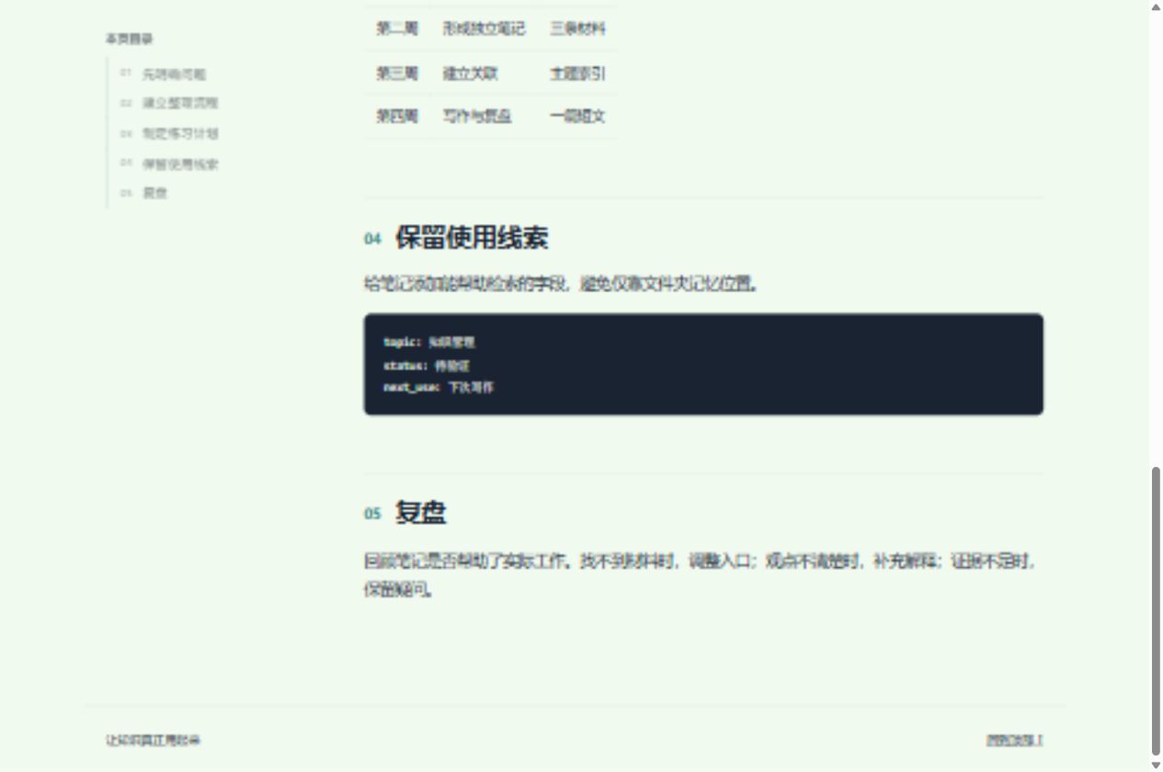
Task: Select the 建立关联 table cell
Action: (x=484, y=73)
